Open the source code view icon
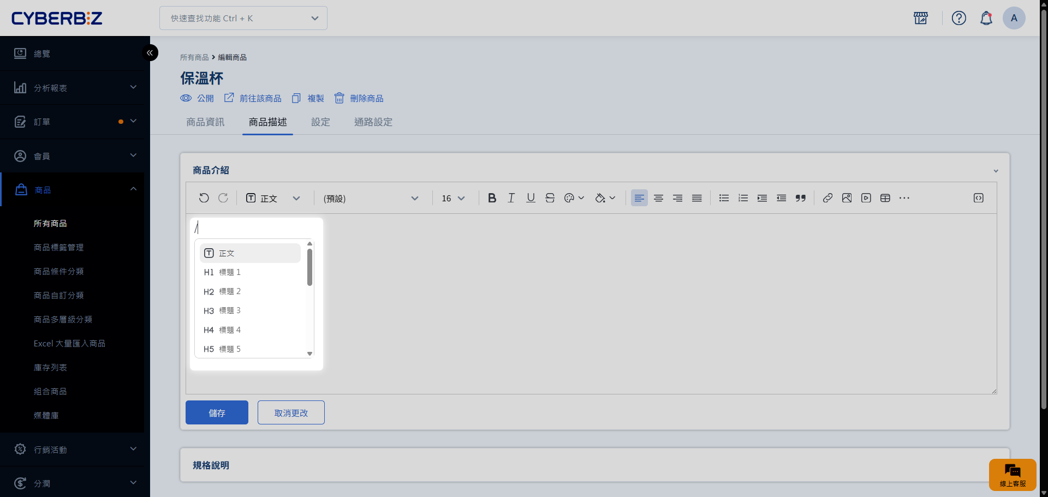1048x497 pixels. (978, 198)
